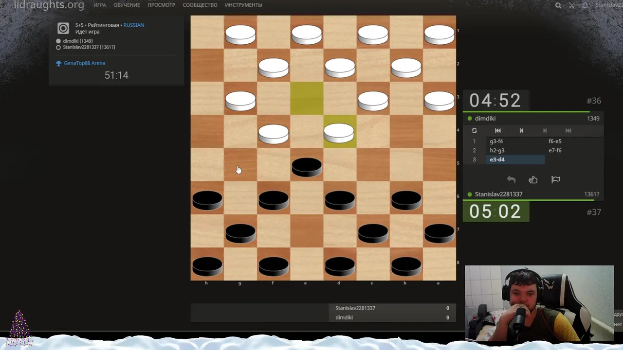The height and width of the screenshot is (350, 623).
Task: Click the 51:14 arena countdown
Action: (x=116, y=75)
